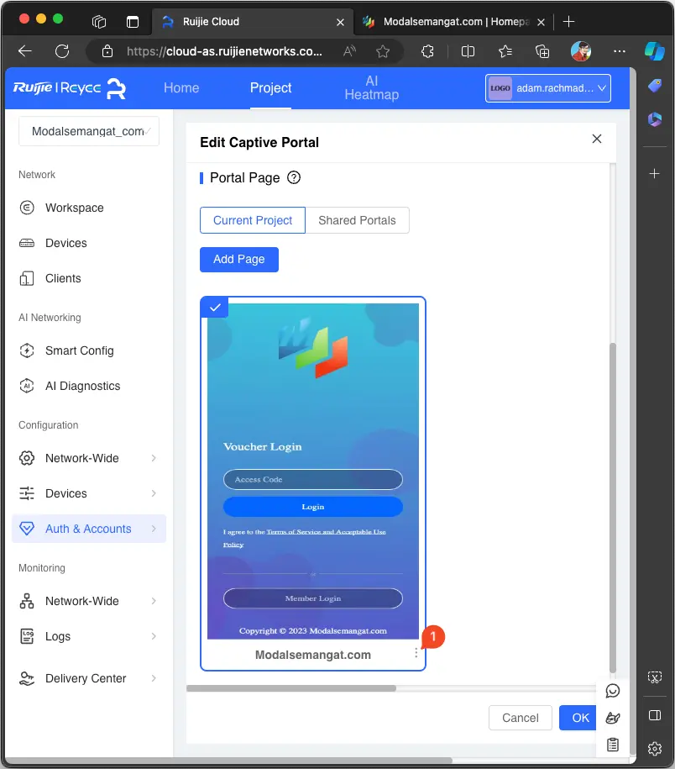Screen dimensions: 675x769
Task: Confirm with the OK button
Action: pos(578,718)
